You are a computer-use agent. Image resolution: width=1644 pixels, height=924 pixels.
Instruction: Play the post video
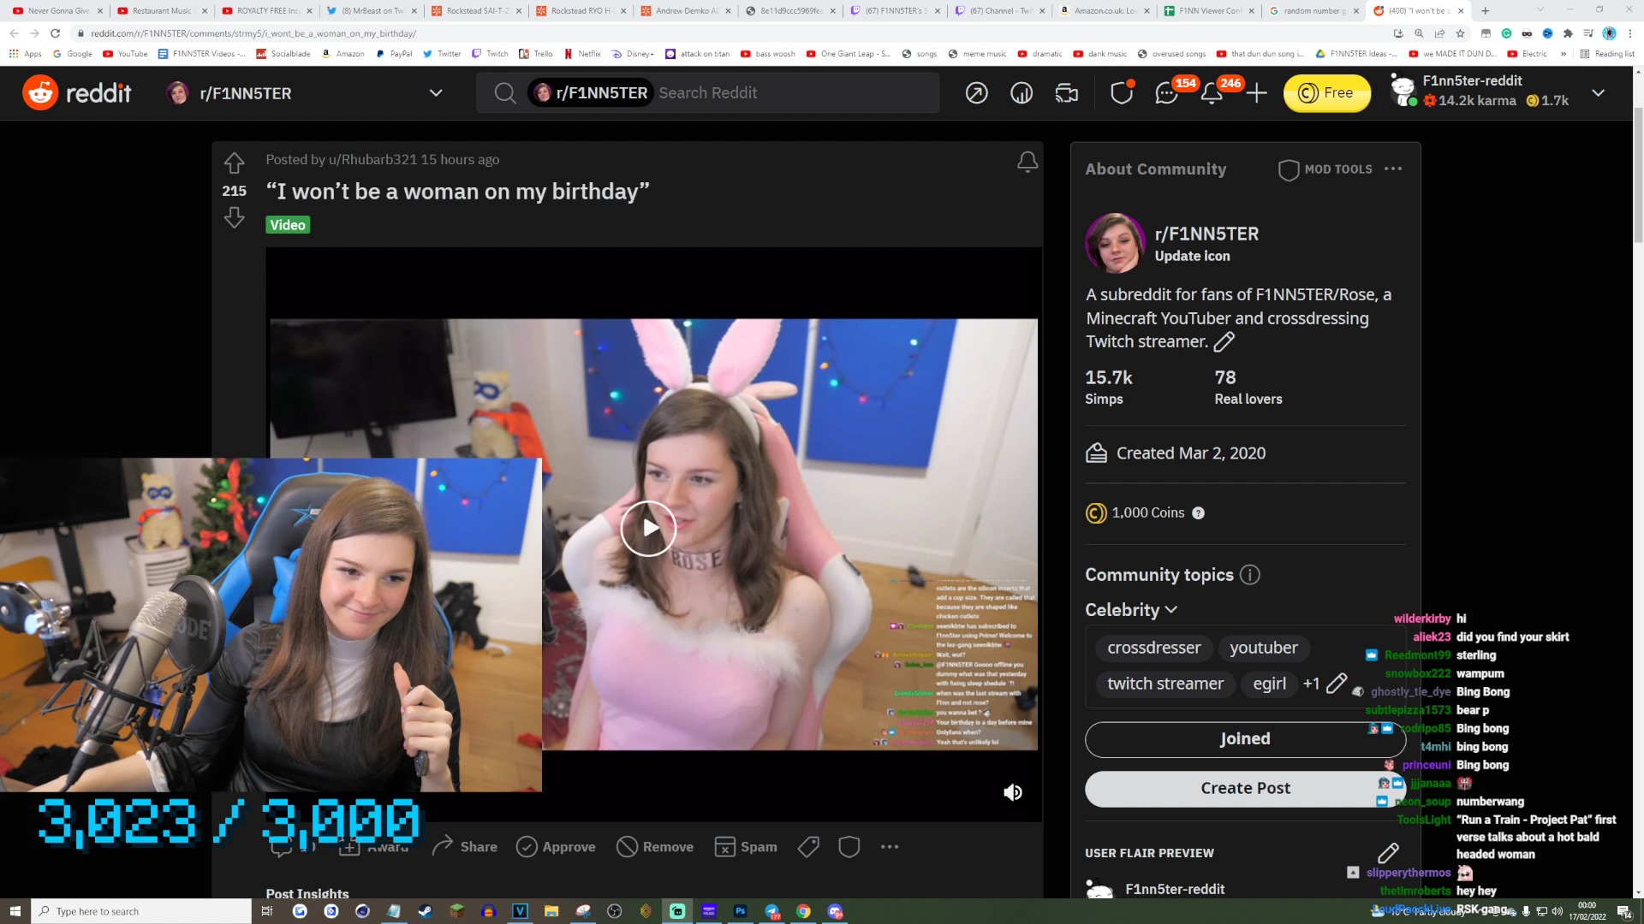point(648,529)
